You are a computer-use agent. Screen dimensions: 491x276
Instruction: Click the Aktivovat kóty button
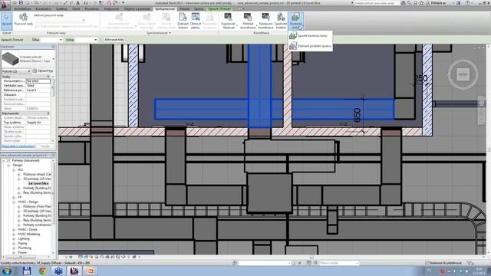pos(114,40)
